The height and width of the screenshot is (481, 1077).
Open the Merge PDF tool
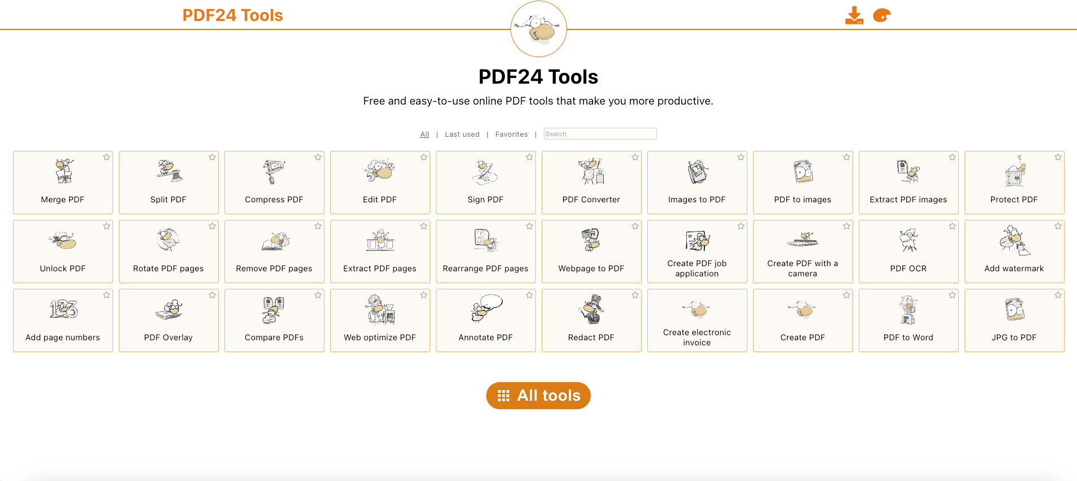pyautogui.click(x=63, y=183)
